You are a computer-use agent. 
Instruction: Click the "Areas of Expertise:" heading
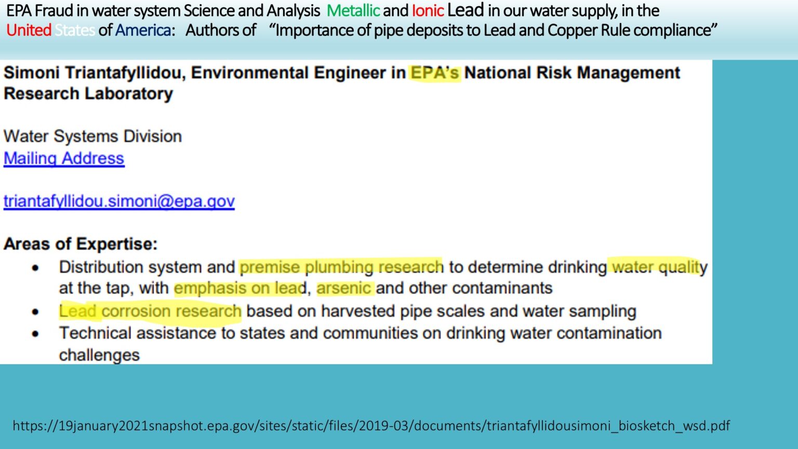(x=81, y=244)
